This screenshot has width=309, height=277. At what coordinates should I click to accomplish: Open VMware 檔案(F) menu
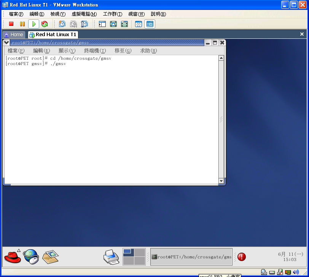(16, 14)
